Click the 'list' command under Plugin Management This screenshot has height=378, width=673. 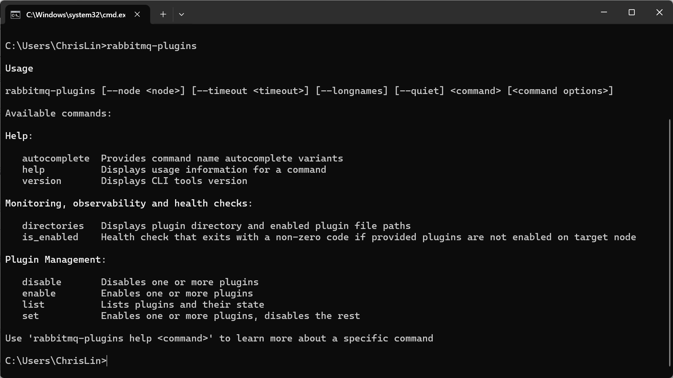pyautogui.click(x=33, y=304)
